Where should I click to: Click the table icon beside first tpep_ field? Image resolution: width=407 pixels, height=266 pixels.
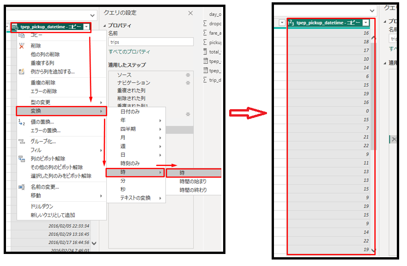click(205, 61)
